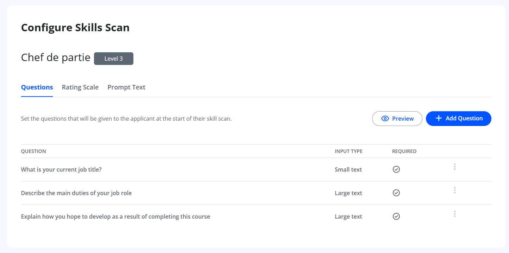
Task: Click the eye icon in Preview button
Action: [x=385, y=119]
